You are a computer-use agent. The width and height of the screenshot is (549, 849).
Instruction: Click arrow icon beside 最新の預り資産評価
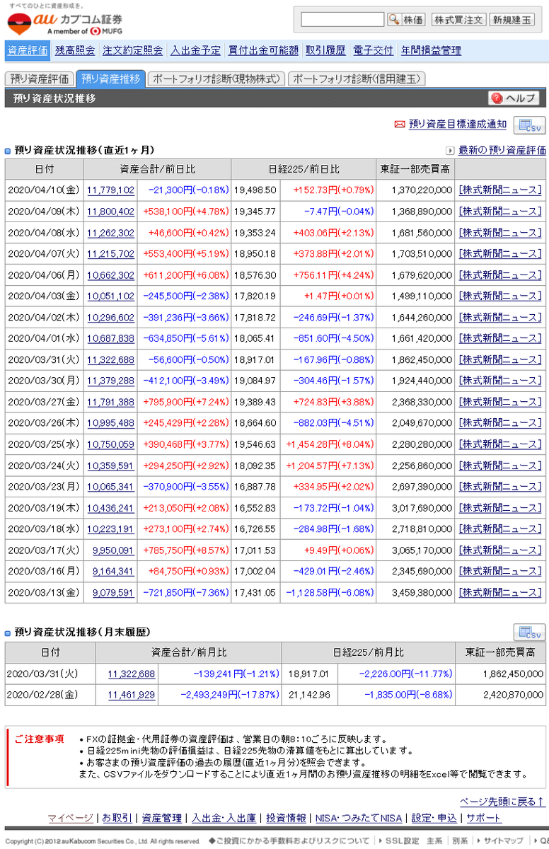pyautogui.click(x=450, y=151)
